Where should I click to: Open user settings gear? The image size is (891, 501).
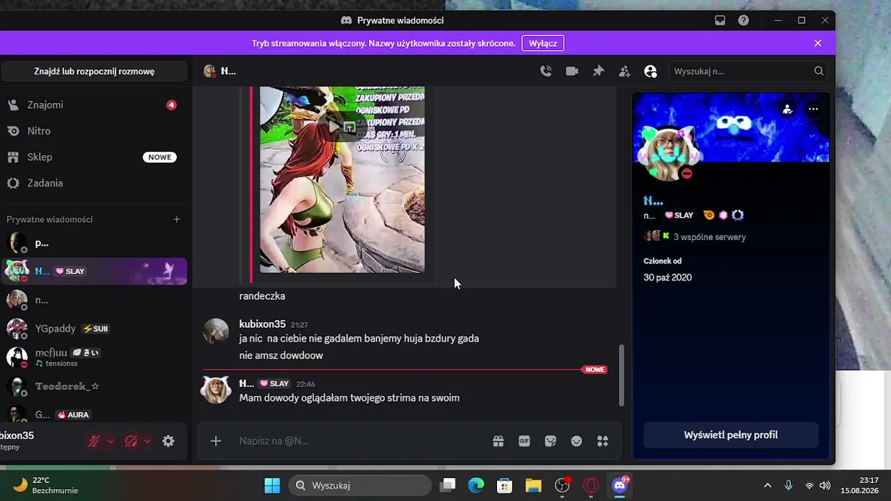tap(168, 441)
